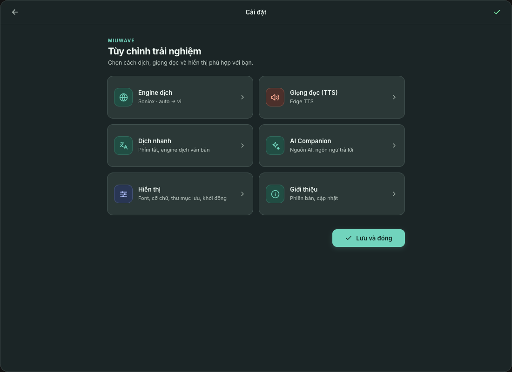
Task: Expand Giọng đọc (TTS) via its chevron
Action: point(394,97)
